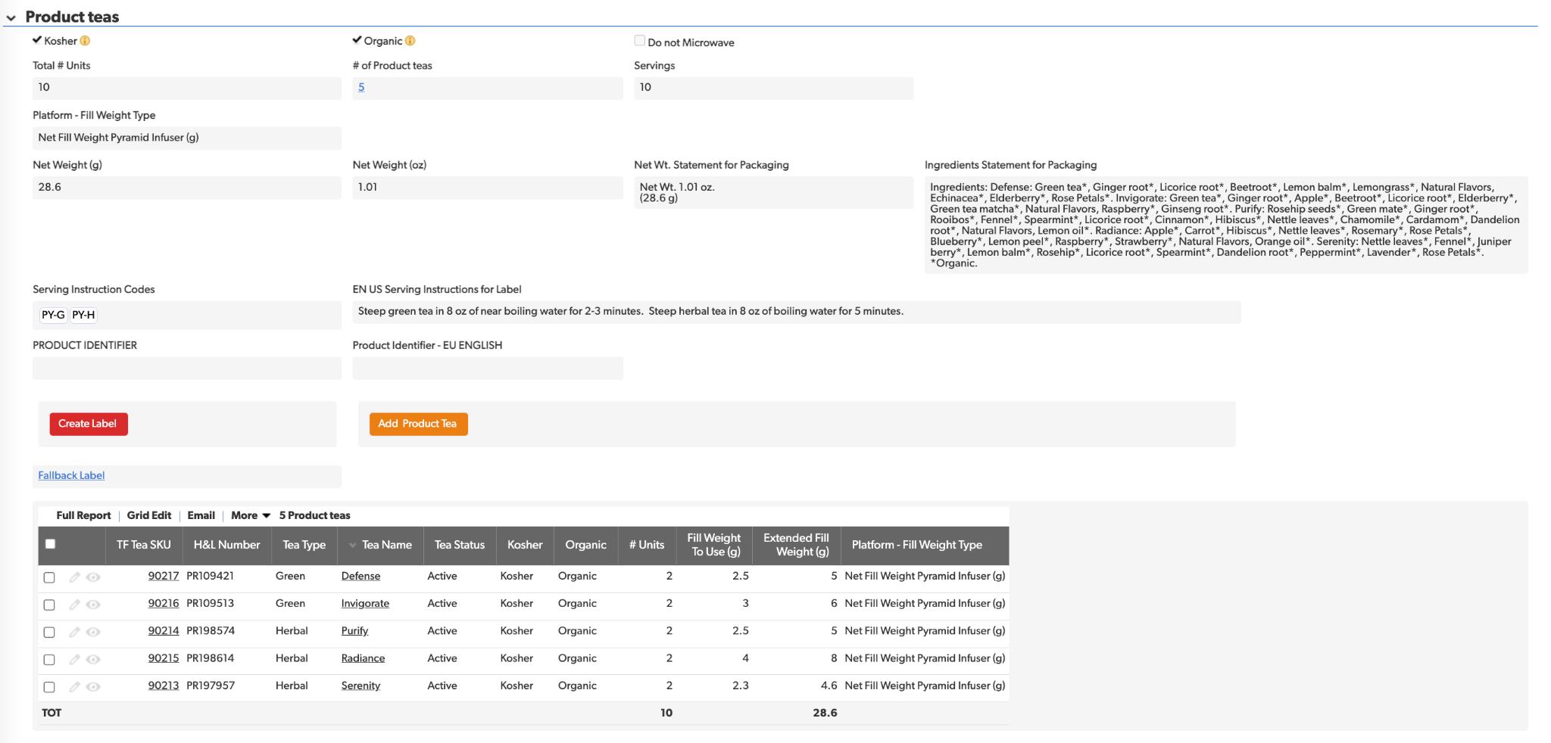This screenshot has width=1551, height=743.
Task: Click the PRODUCT IDENTIFIER input field
Action: pos(187,368)
